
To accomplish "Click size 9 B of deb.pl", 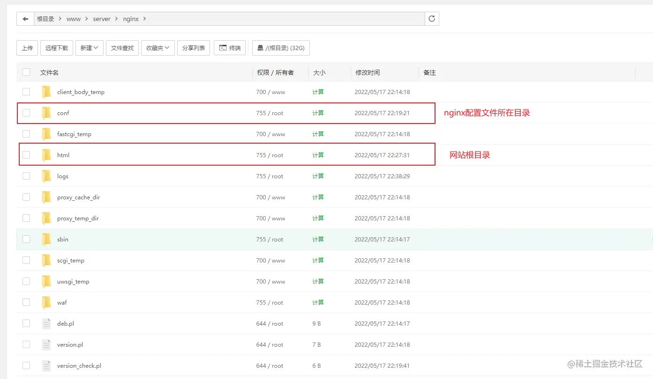I will tap(316, 323).
